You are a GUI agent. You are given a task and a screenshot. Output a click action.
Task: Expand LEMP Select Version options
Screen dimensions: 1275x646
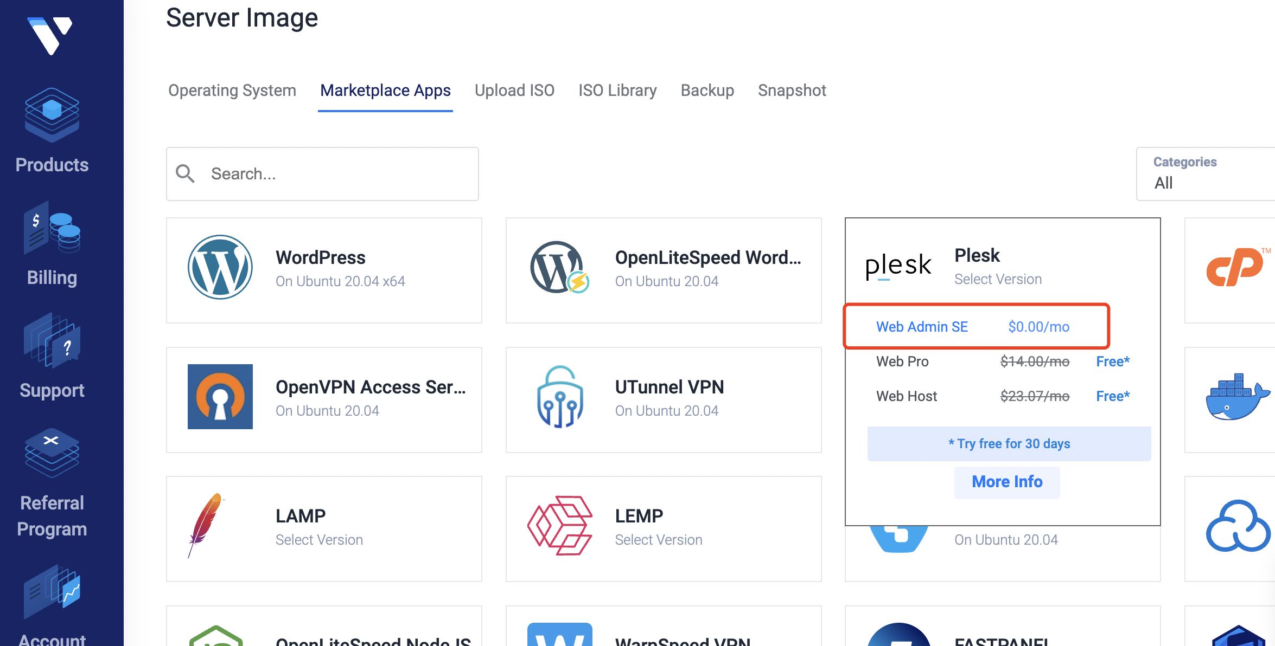click(658, 540)
